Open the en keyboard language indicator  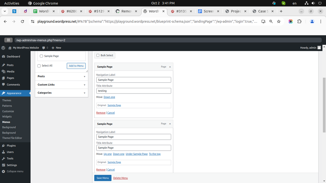point(294,3)
